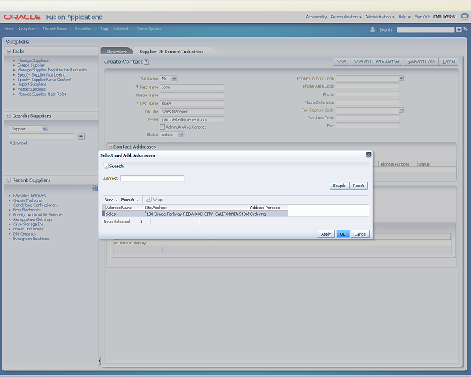The image size is (471, 377).
Task: Open Evergreen Solutions recent supplier
Action: pos(31,239)
